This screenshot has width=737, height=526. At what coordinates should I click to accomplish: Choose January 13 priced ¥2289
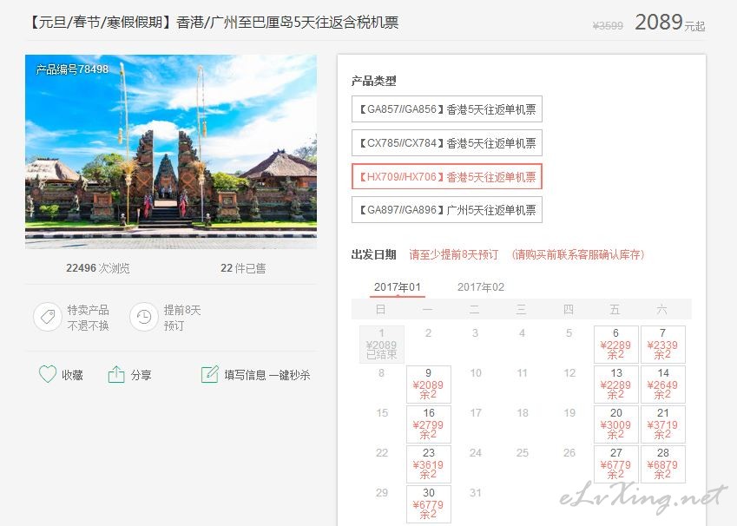click(x=615, y=384)
